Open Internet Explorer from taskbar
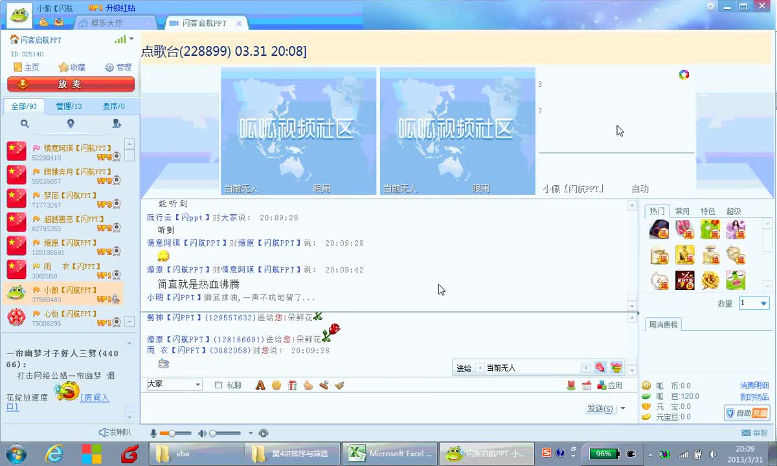 click(x=54, y=453)
